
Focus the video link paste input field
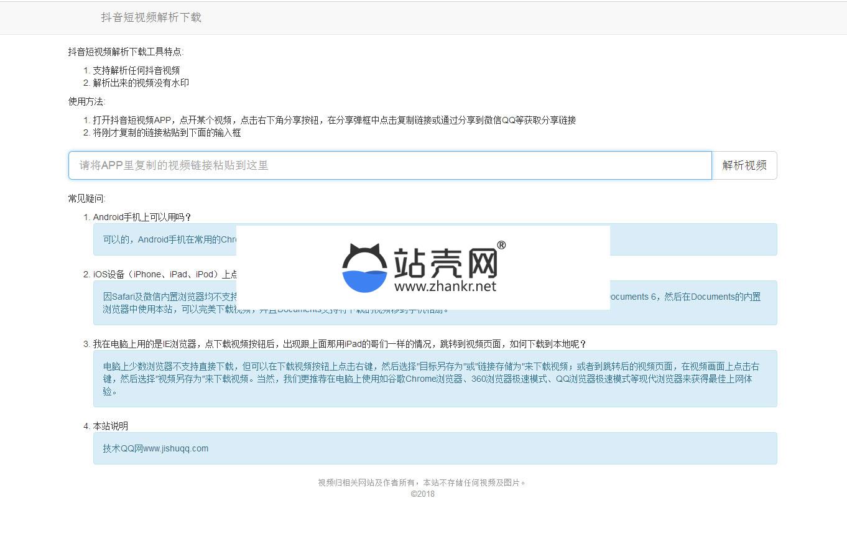point(390,165)
